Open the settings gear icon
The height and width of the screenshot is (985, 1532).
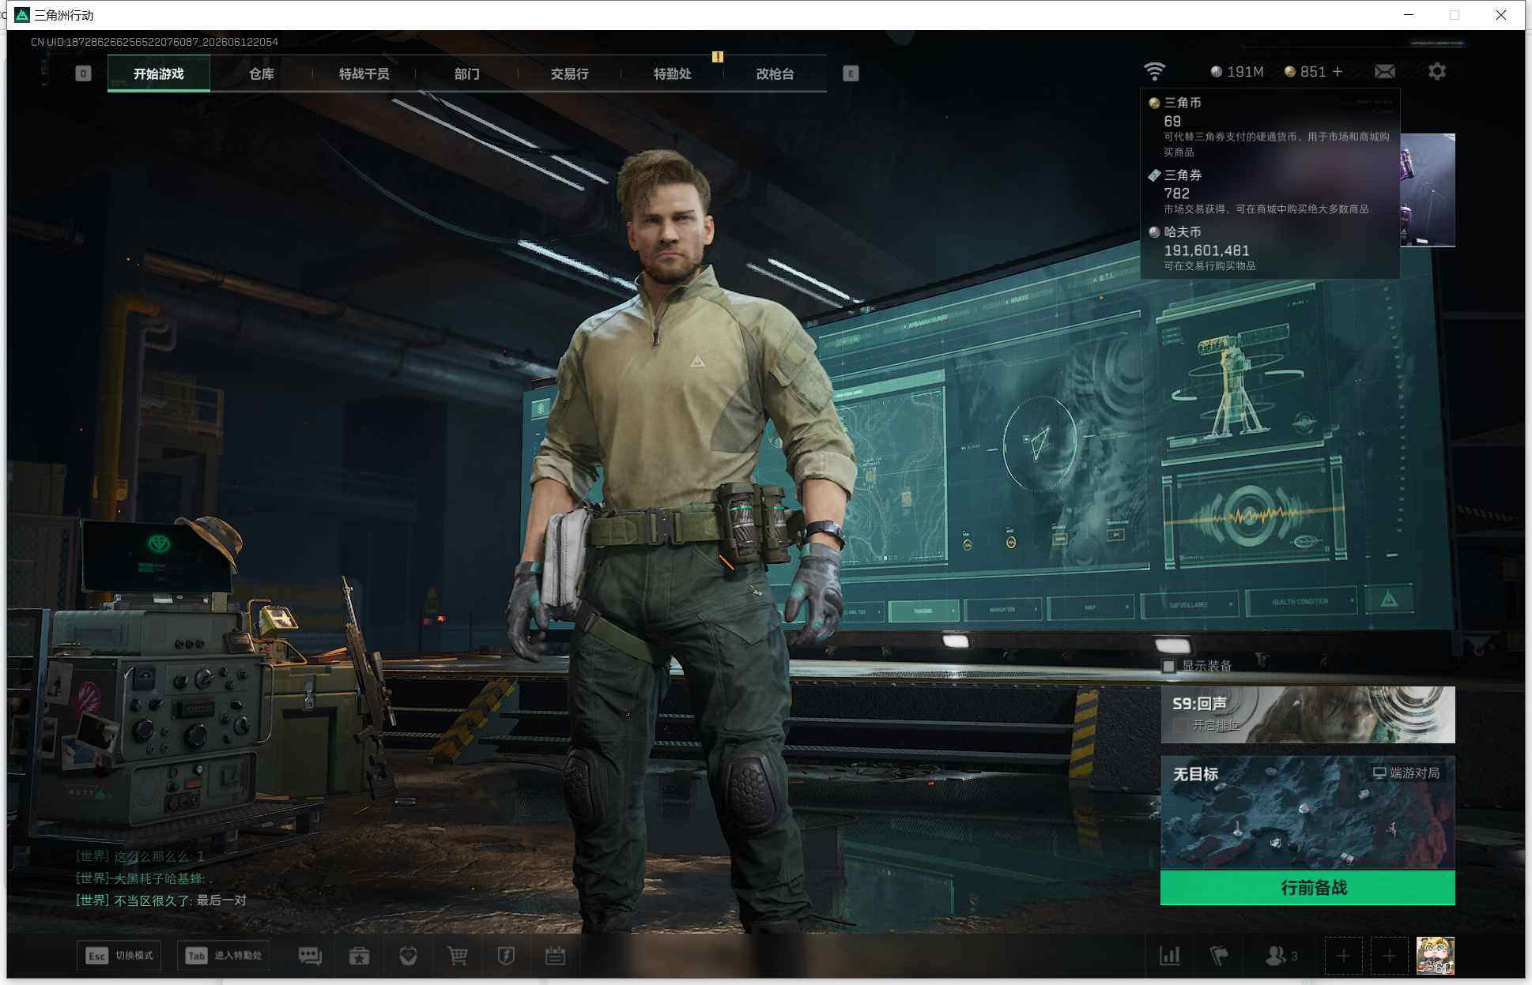(1437, 72)
